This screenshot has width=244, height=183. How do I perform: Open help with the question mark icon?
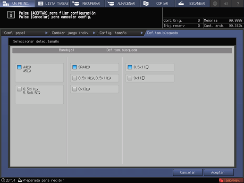(x=238, y=3)
